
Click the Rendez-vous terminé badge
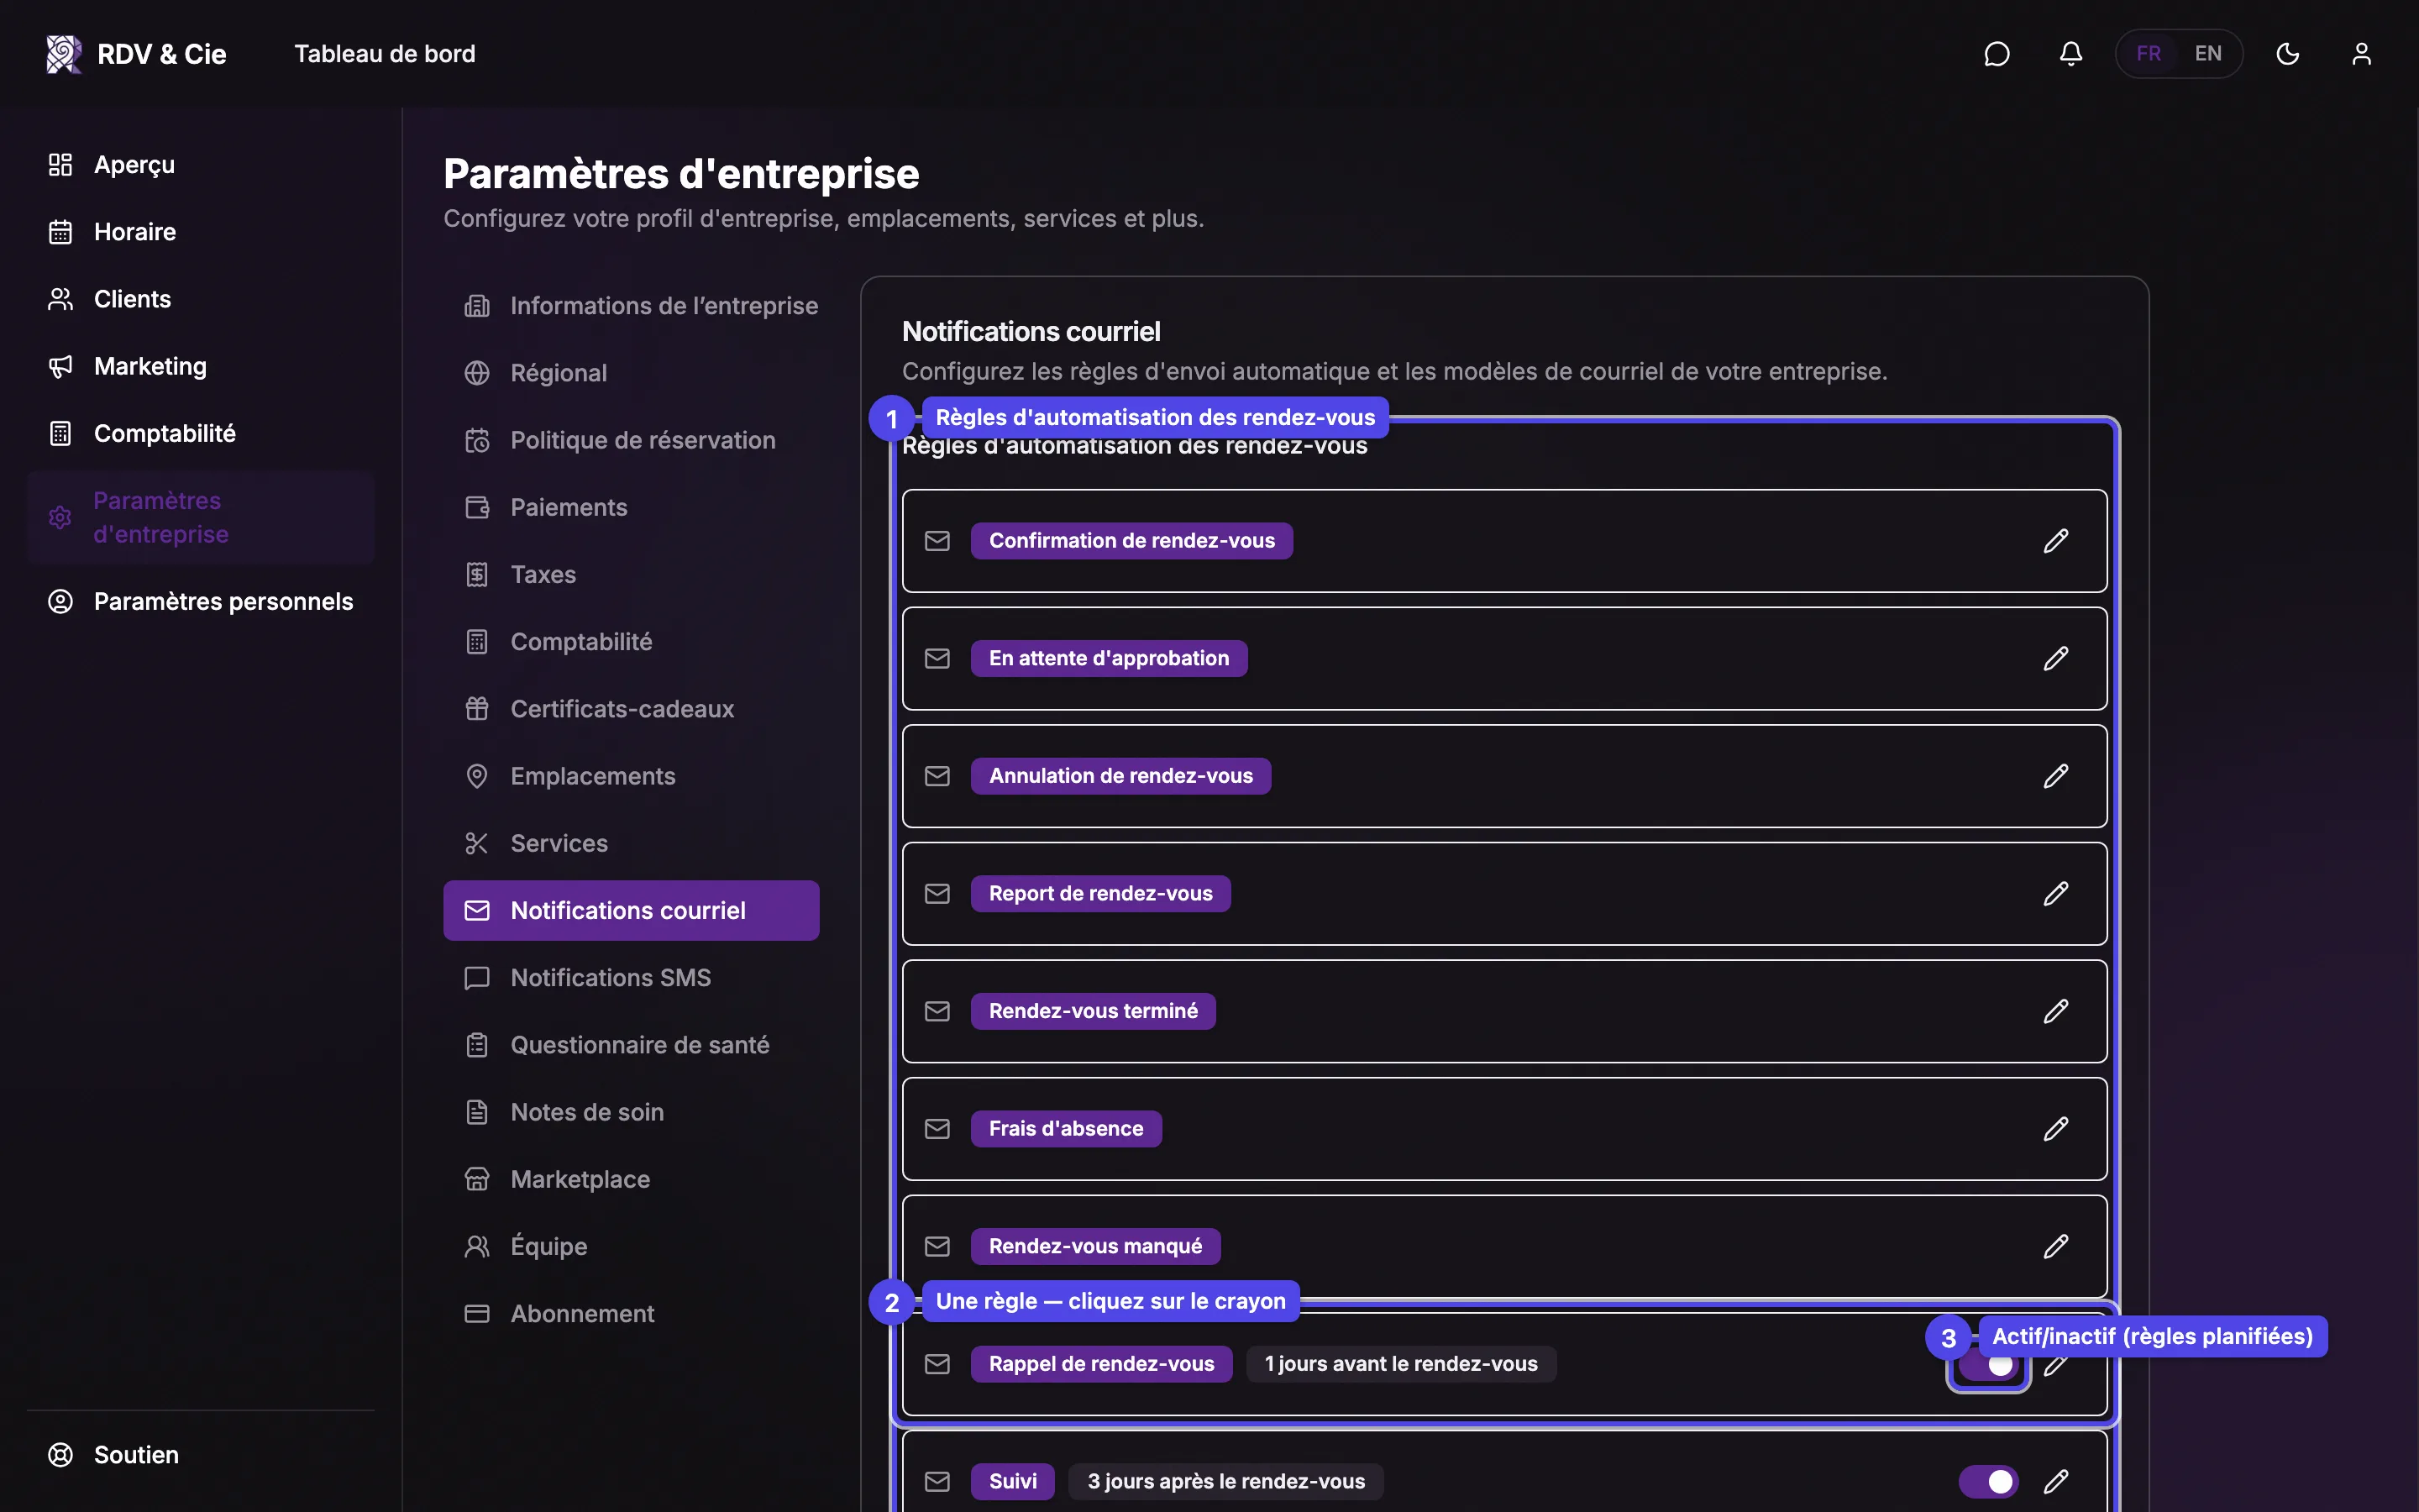tap(1093, 1011)
